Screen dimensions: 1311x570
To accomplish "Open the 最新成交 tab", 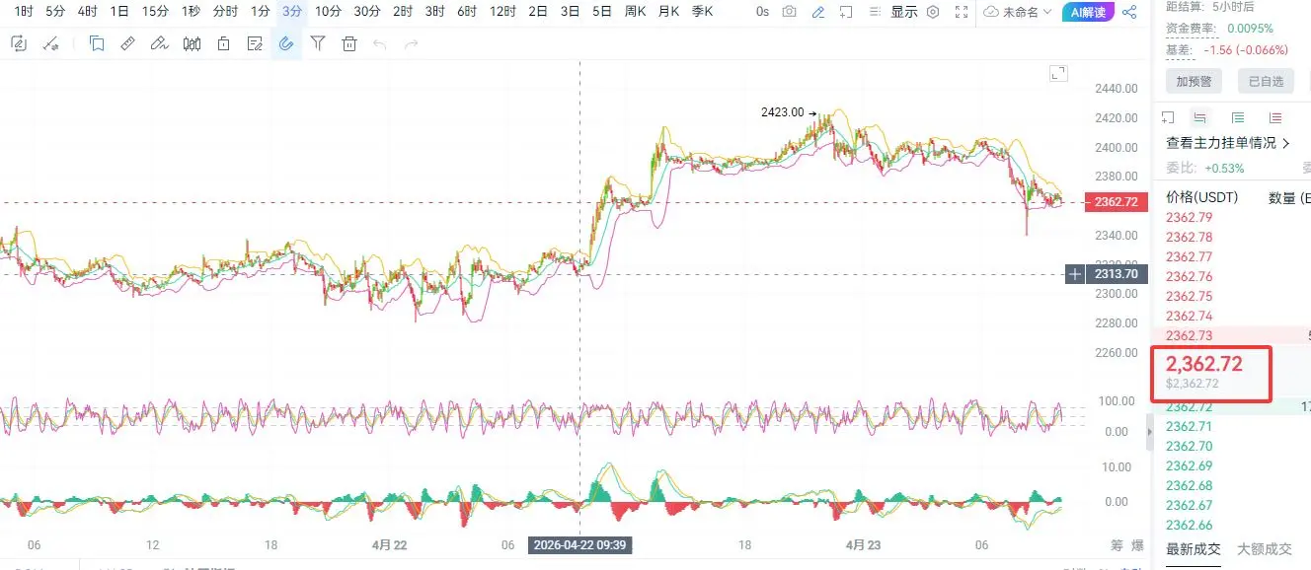I will (x=1194, y=549).
